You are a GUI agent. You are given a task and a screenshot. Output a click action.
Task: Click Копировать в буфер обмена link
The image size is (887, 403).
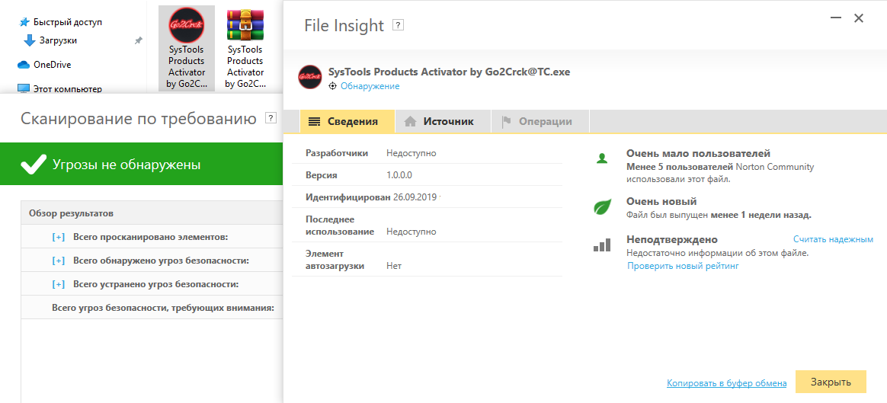[x=726, y=383]
